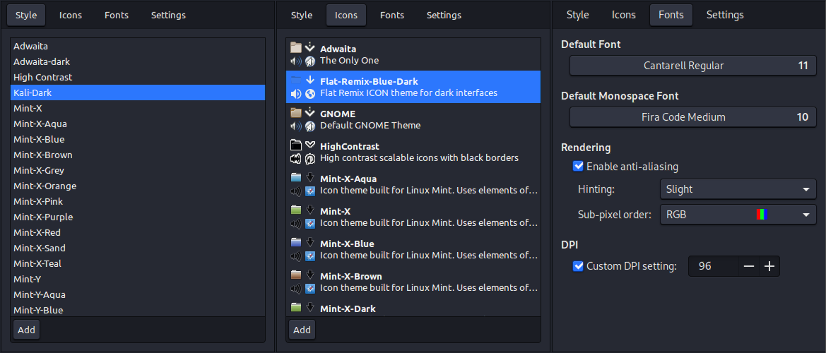Choose default font Cantarell Regular button
The image size is (826, 353).
tap(692, 66)
